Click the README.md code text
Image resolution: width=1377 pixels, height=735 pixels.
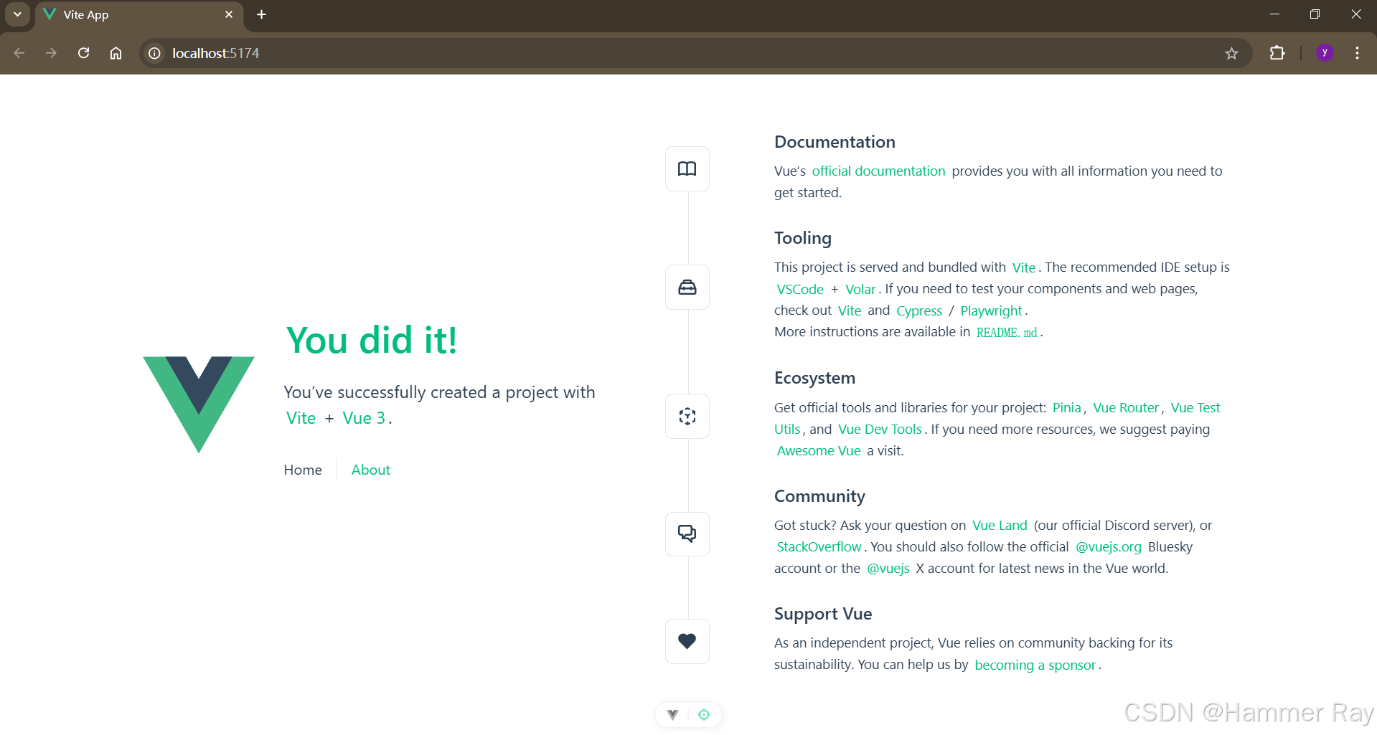point(1007,332)
